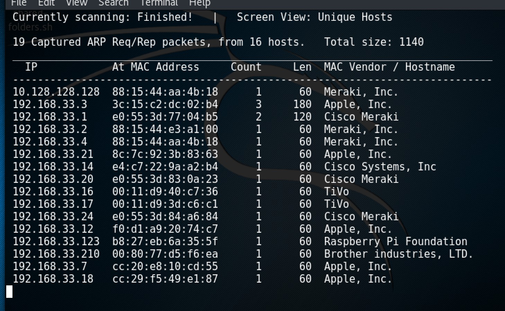The width and height of the screenshot is (505, 311).
Task: Open the Edit menu
Action: 46,3
